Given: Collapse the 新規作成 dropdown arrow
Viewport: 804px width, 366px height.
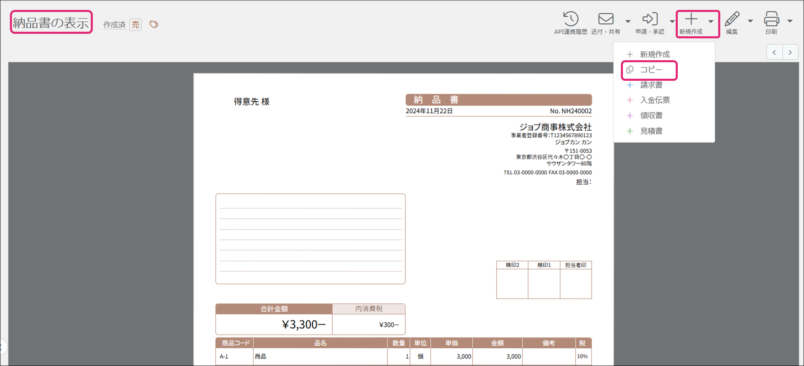Looking at the screenshot, I should 711,21.
